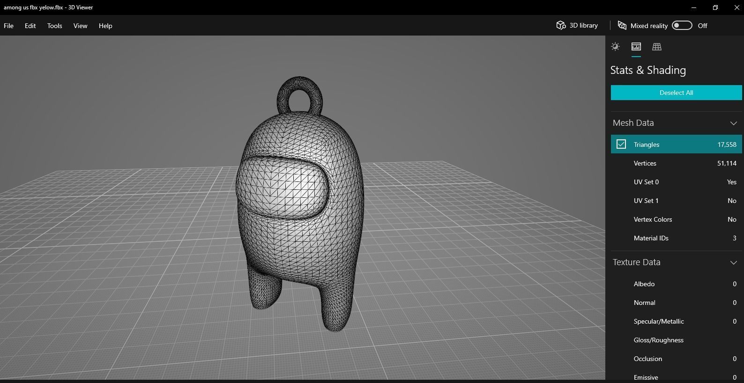Viewport: 744px width, 383px height.
Task: Select the Specular/Metallic row
Action: (676, 321)
